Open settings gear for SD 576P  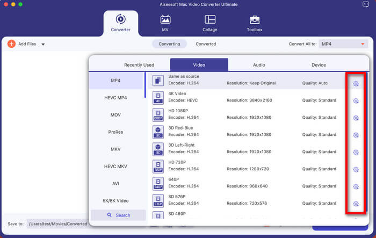pyautogui.click(x=356, y=204)
